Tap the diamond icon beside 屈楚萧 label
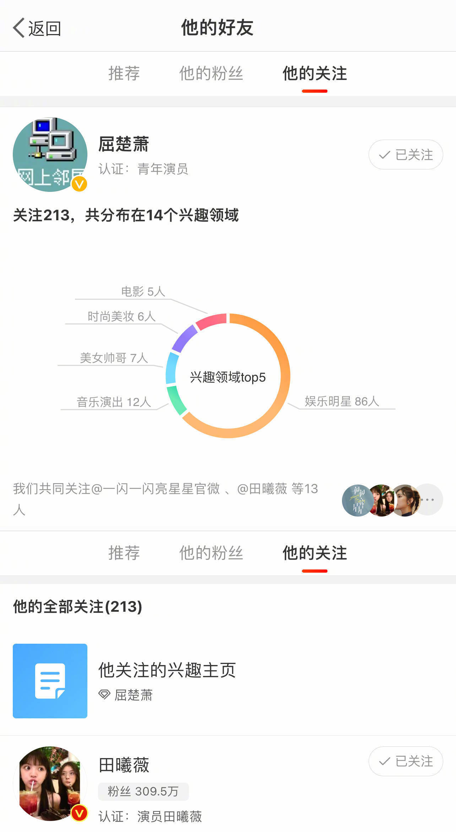This screenshot has width=456, height=832. (104, 695)
